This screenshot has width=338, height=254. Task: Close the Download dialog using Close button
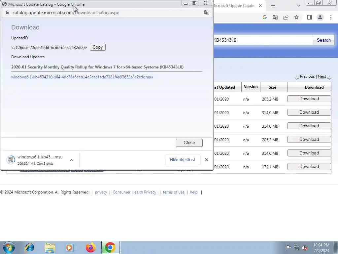coord(189,143)
